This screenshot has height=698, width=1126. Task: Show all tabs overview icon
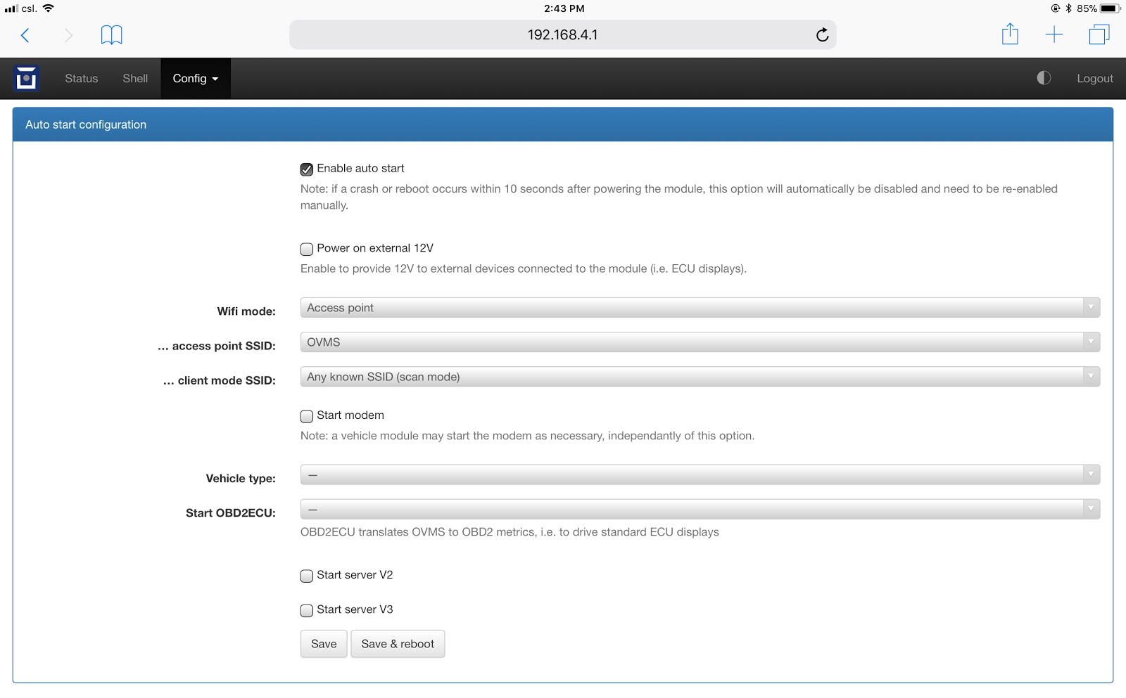[1099, 34]
